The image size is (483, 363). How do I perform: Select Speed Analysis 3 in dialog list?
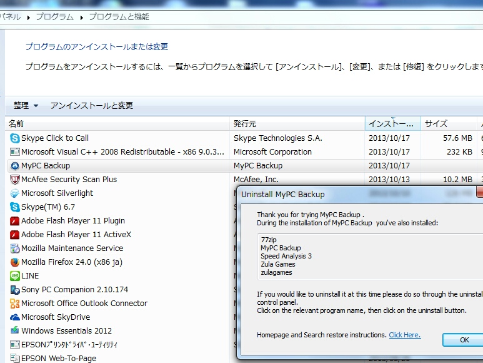point(286,256)
